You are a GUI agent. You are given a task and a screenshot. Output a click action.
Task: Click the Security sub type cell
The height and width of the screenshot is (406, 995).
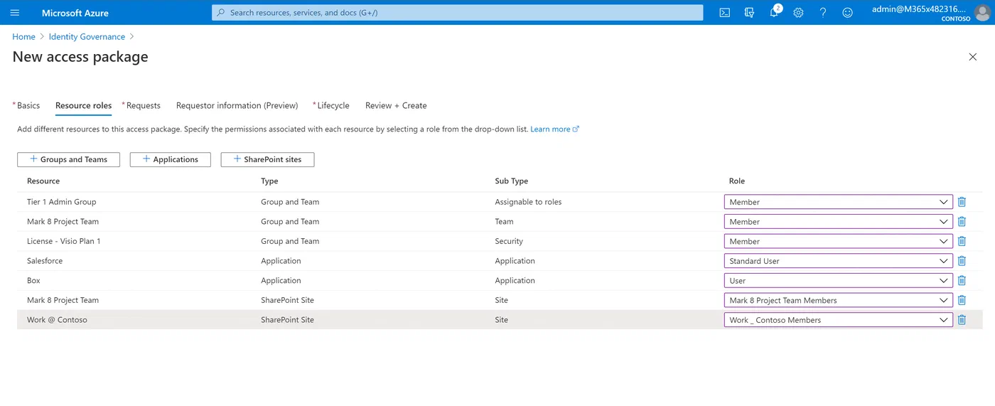(x=509, y=241)
